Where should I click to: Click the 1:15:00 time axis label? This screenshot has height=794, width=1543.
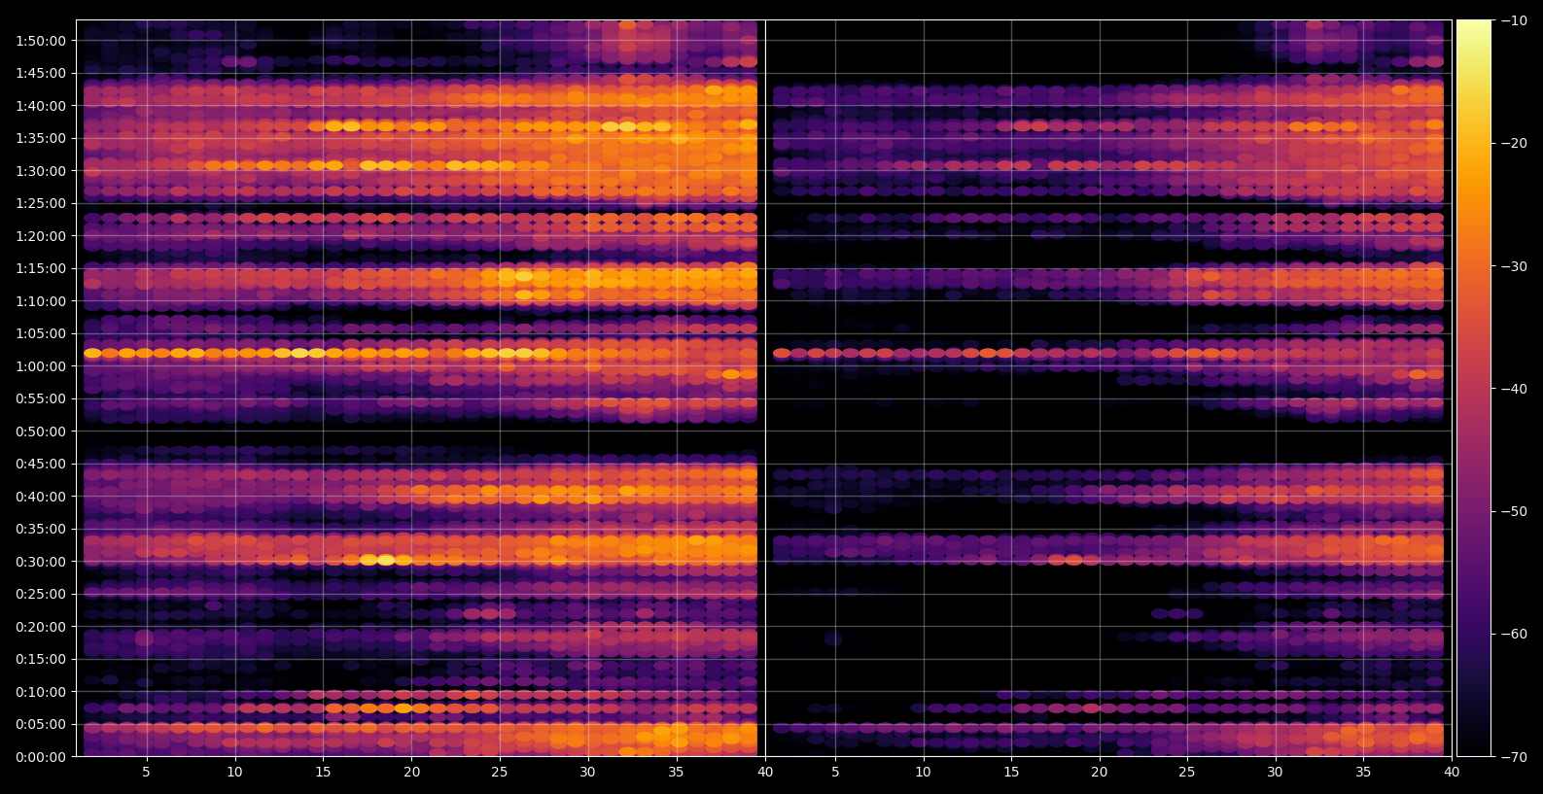click(x=41, y=268)
